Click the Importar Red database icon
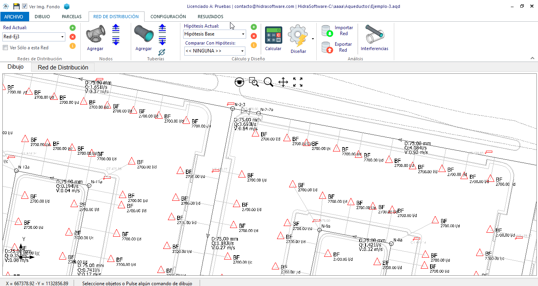The height and width of the screenshot is (286, 538). click(x=327, y=31)
